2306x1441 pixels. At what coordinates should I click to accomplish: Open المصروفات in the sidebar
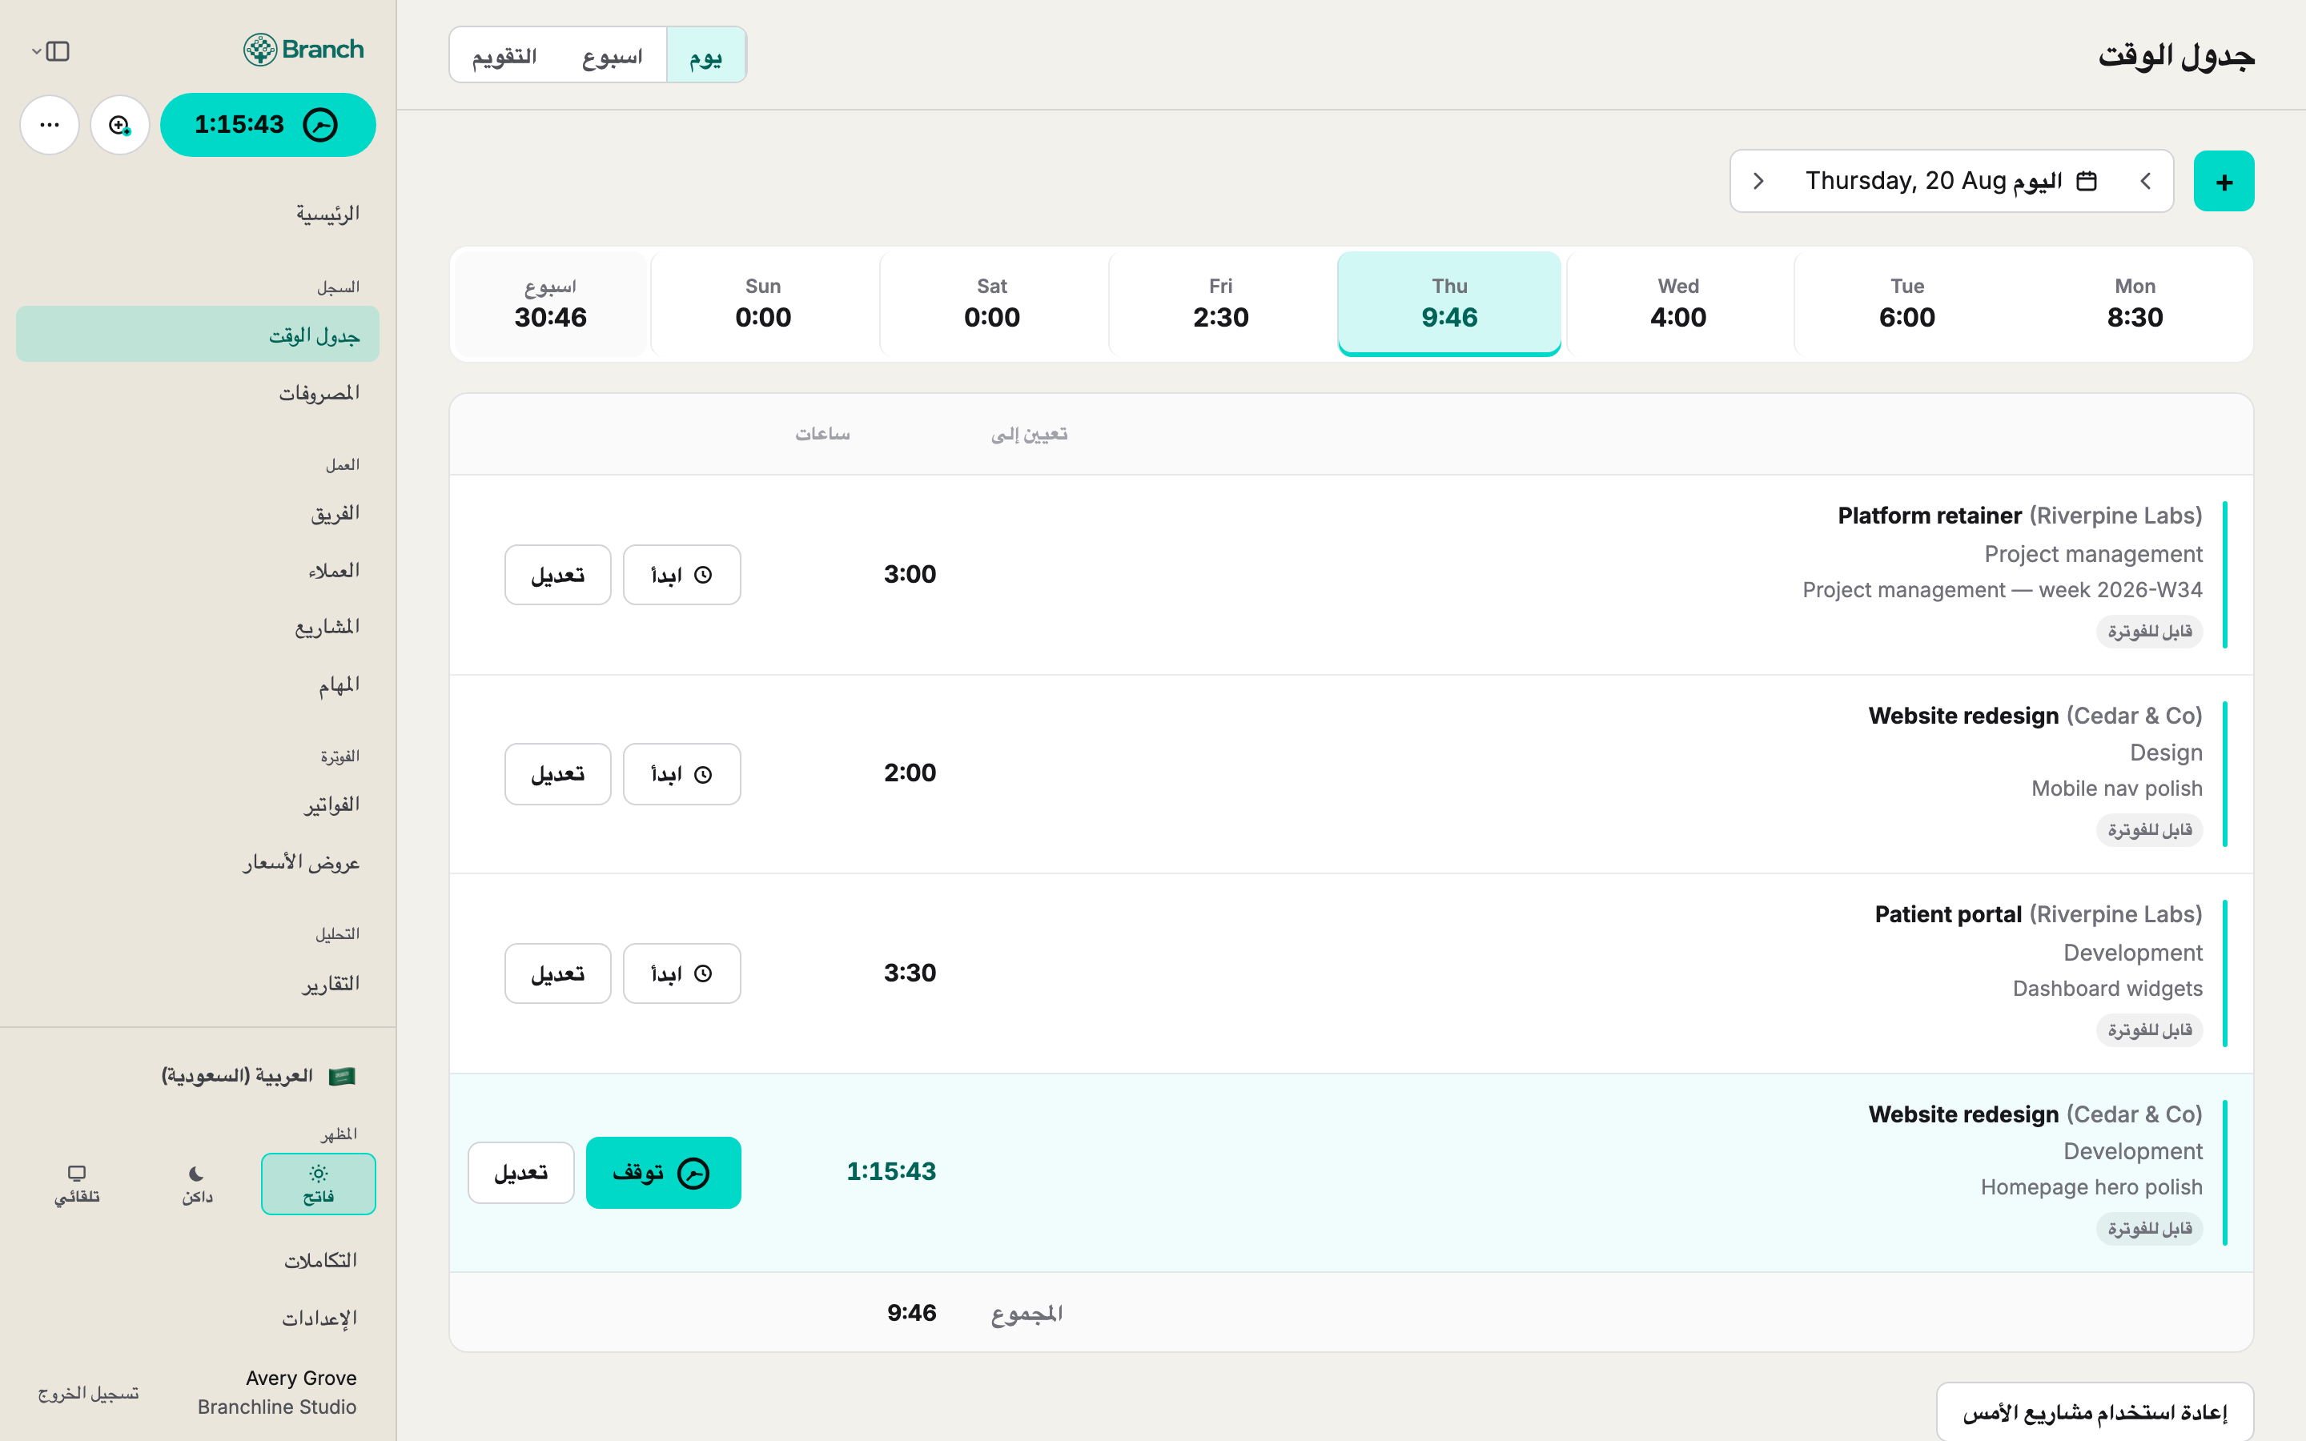[x=199, y=392]
